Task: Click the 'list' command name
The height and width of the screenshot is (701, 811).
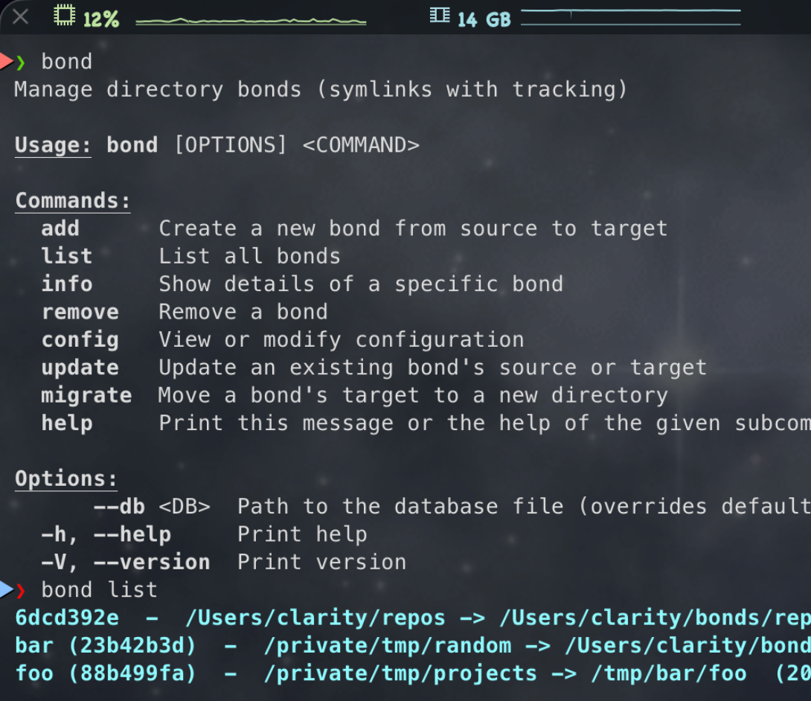Action: coord(67,256)
